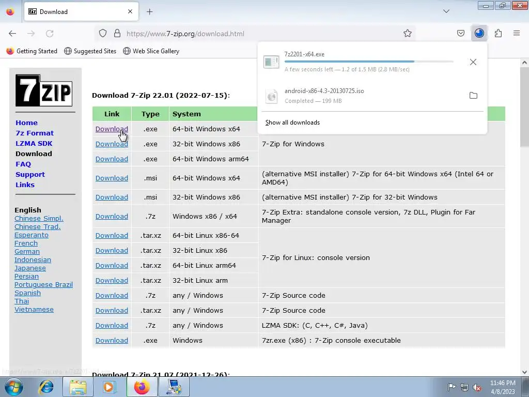Click the android-x86 iso file icon
The height and width of the screenshot is (397, 529).
(272, 97)
